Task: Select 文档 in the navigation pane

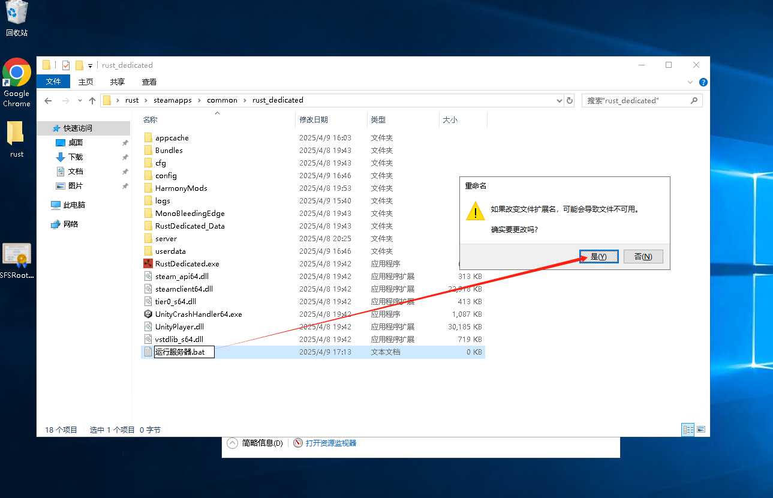Action: [x=76, y=171]
